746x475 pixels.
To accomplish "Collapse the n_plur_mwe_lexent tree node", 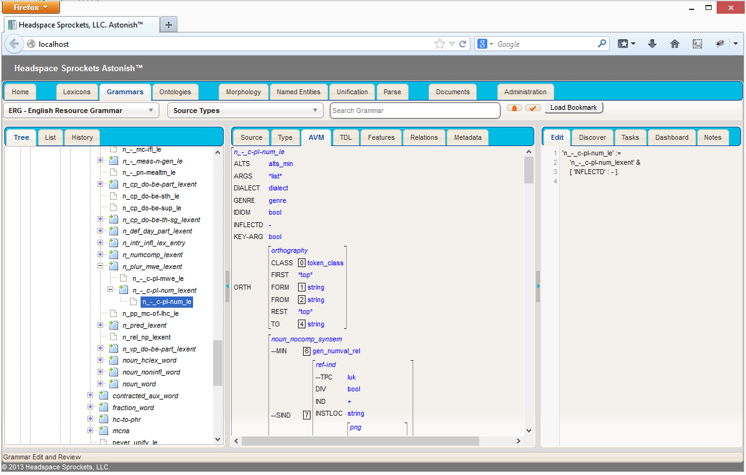I will (x=100, y=267).
